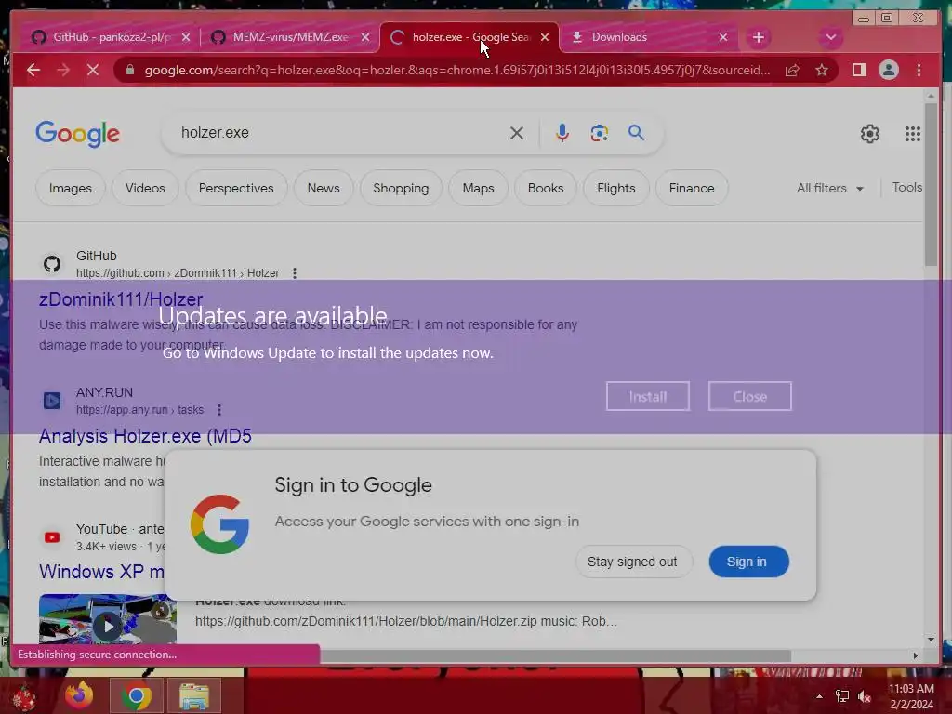Open options for GitHub result

295,273
